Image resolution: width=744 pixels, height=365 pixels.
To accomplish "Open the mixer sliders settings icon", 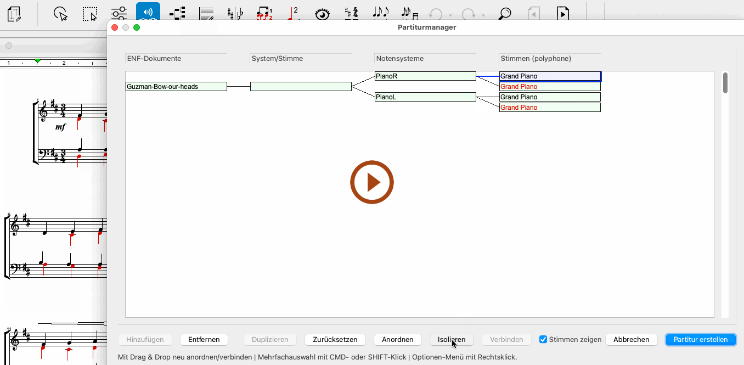I will click(x=119, y=13).
